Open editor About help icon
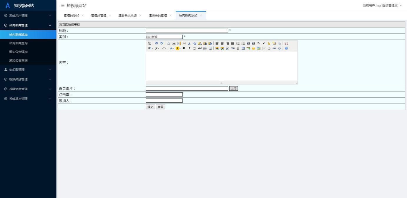Image resolution: width=407 pixels, height=198 pixels. point(286,48)
